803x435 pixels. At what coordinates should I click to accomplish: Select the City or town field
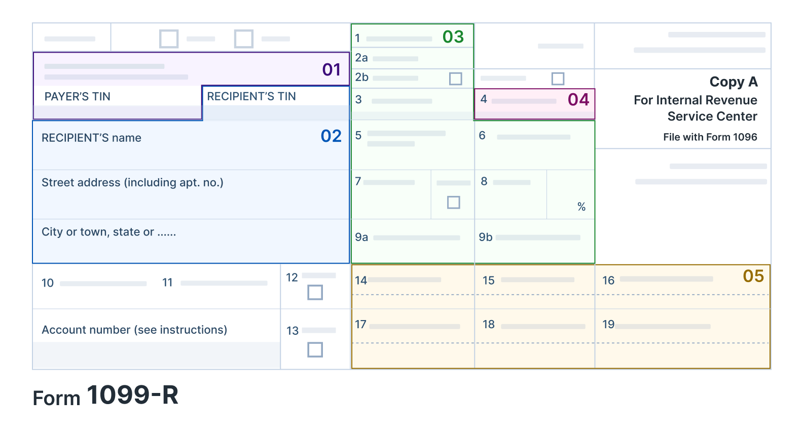click(x=191, y=241)
